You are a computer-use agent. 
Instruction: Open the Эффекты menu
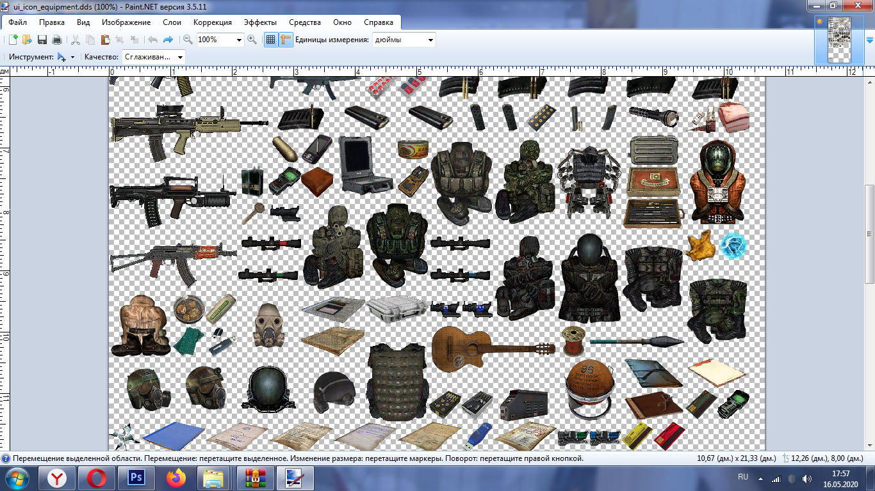pos(260,22)
